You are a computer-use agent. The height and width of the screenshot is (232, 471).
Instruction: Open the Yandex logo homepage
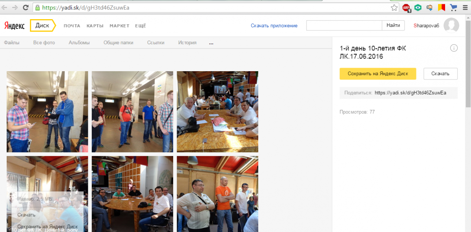tap(15, 26)
